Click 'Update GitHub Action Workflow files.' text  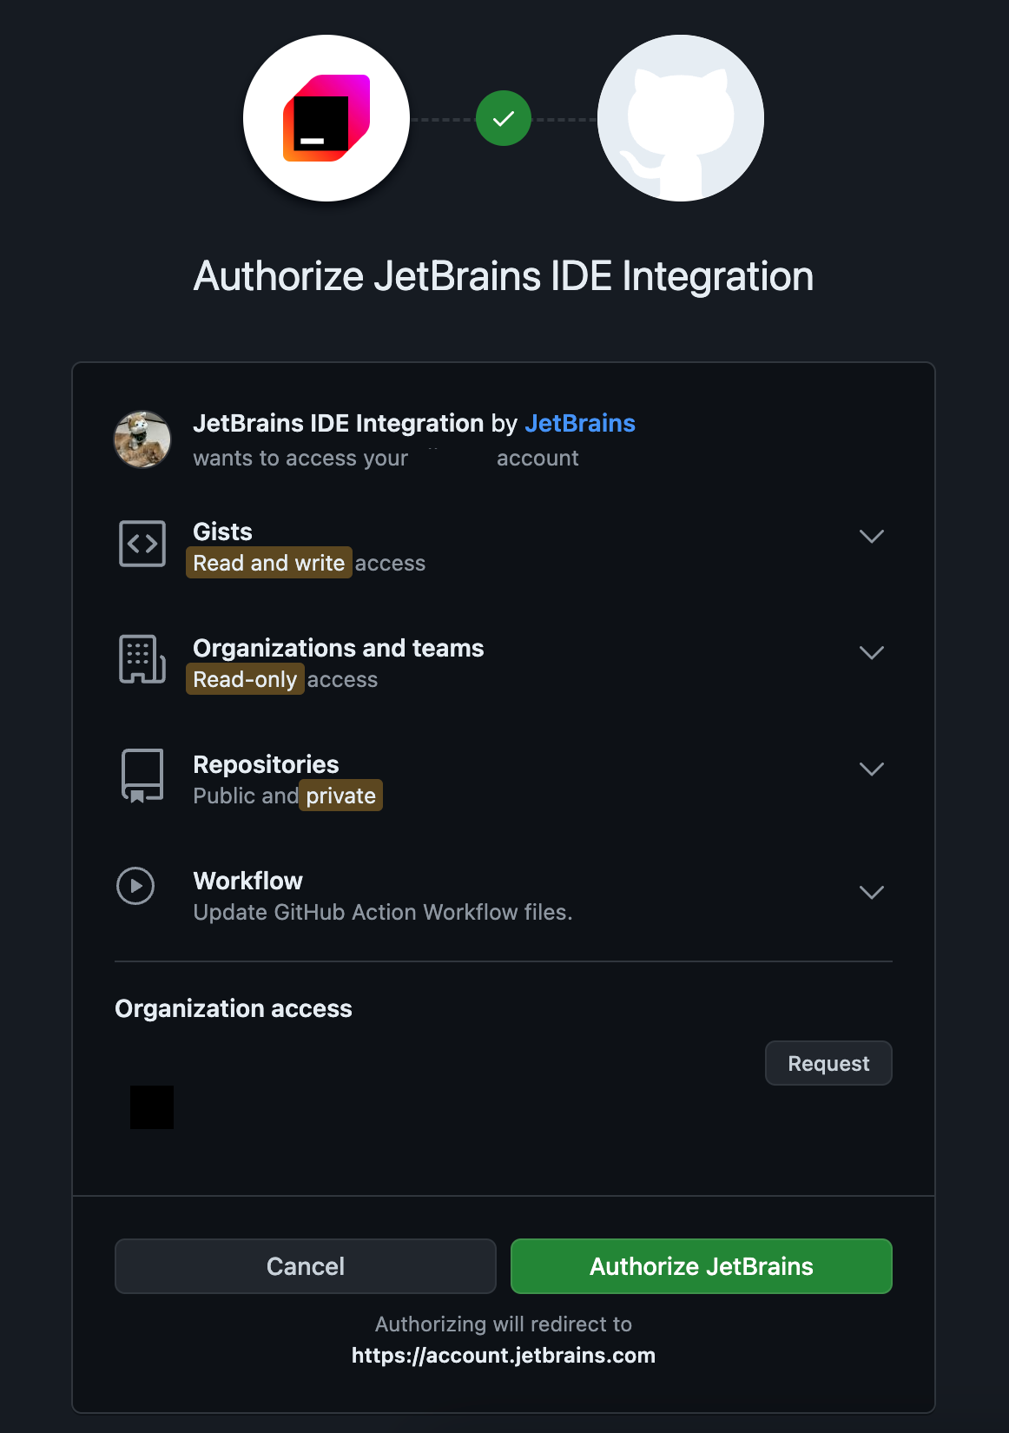coord(383,912)
